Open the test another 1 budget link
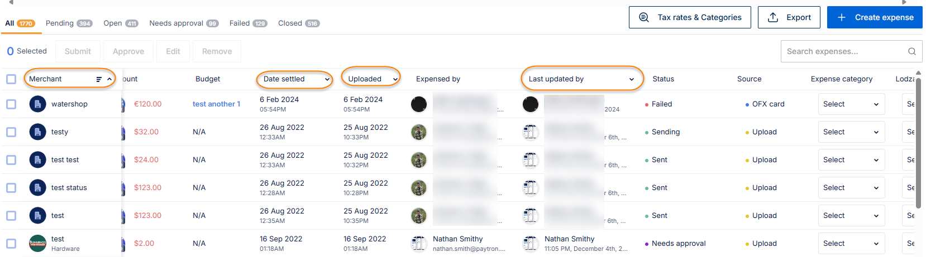Image resolution: width=926 pixels, height=257 pixels. point(216,104)
